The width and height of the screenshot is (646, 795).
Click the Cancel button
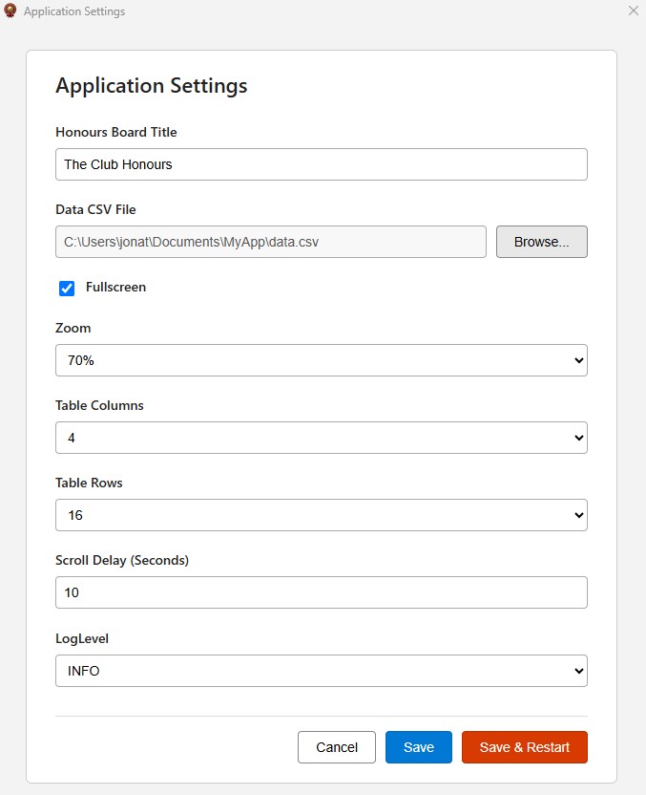[x=337, y=747]
